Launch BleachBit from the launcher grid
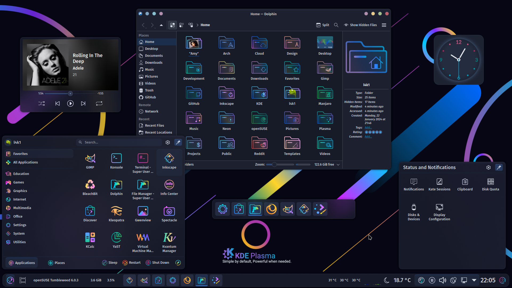The image size is (512, 288). click(90, 188)
